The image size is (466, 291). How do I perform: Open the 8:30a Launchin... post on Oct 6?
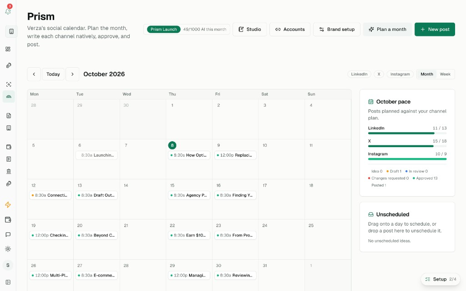click(96, 155)
